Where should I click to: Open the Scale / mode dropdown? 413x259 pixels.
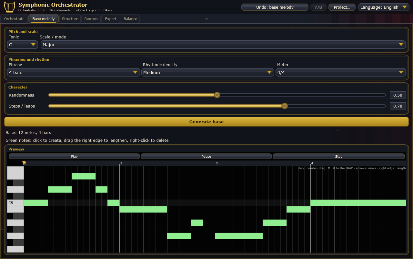(x=223, y=45)
